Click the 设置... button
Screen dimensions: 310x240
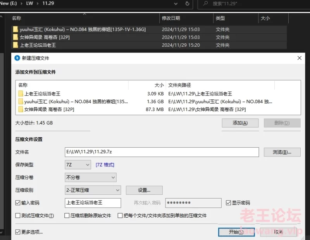pos(144,190)
